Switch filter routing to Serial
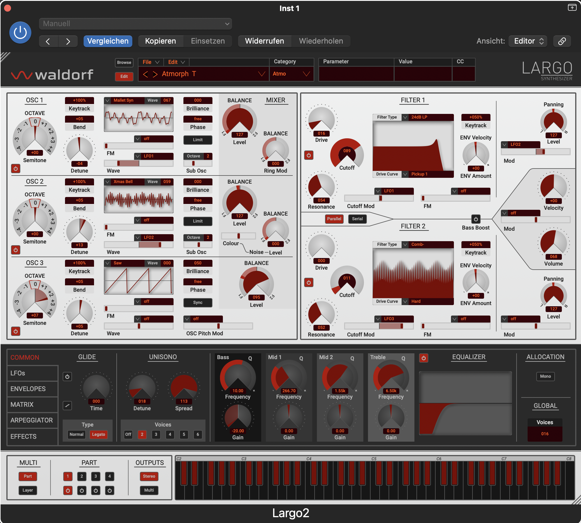Image resolution: width=581 pixels, height=523 pixels. point(357,219)
